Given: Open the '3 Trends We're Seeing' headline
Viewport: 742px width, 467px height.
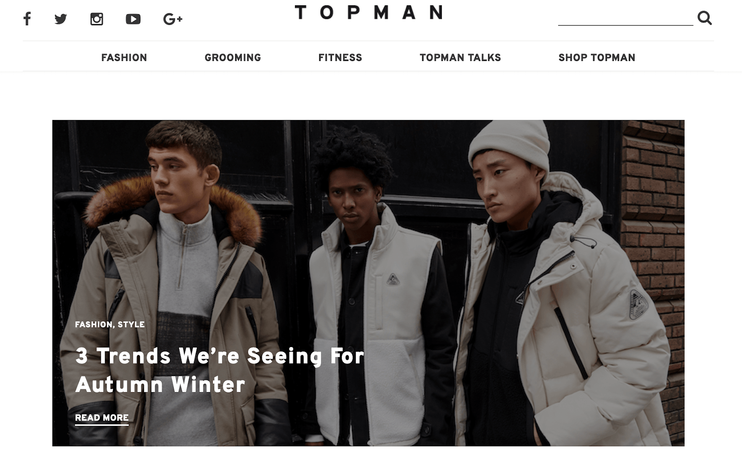Looking at the screenshot, I should (x=220, y=370).
